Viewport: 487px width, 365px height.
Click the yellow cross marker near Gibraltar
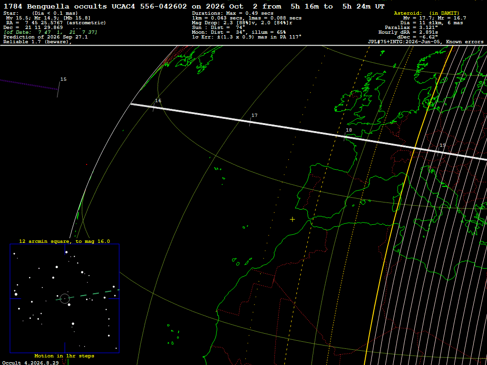pyautogui.click(x=292, y=220)
